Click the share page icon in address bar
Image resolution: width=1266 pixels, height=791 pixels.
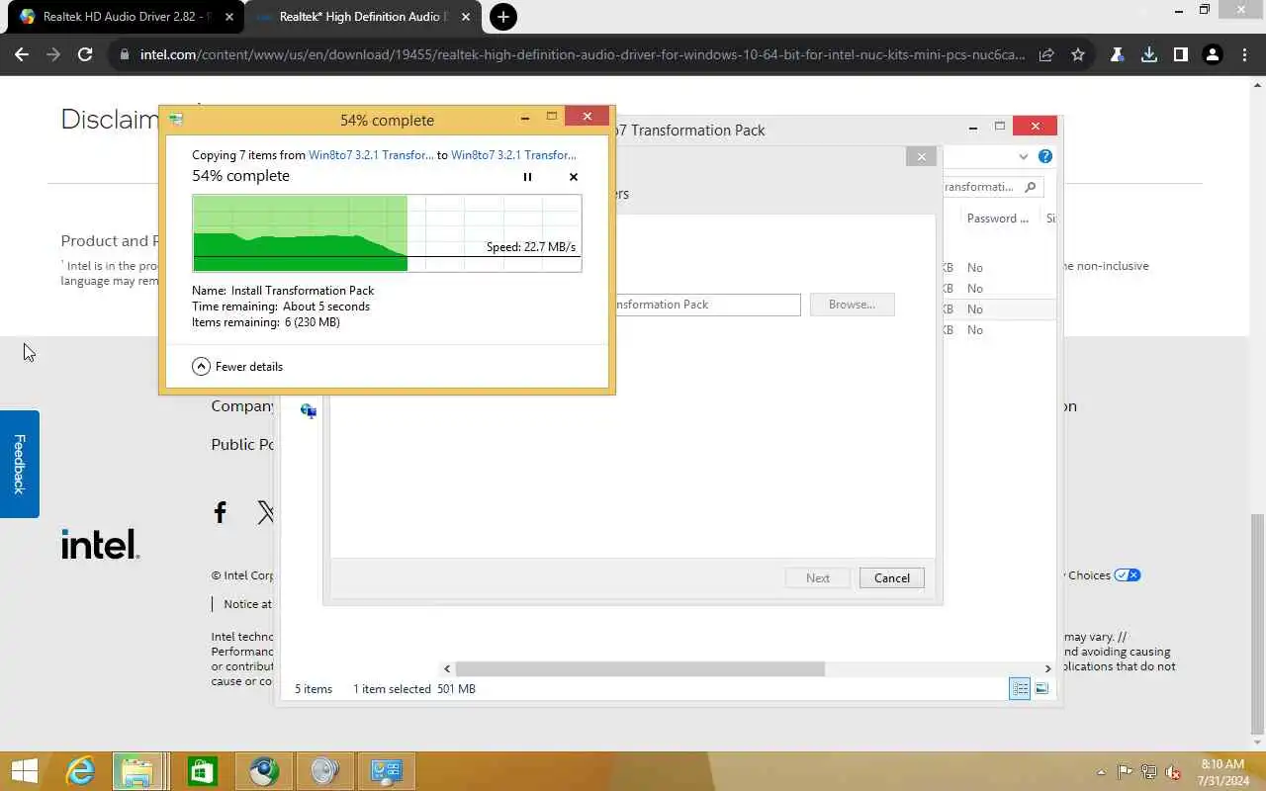[x=1046, y=55]
